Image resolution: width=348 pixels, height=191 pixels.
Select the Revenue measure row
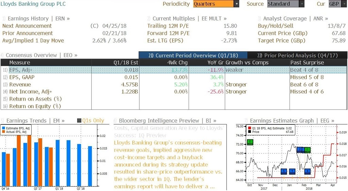[174, 85]
